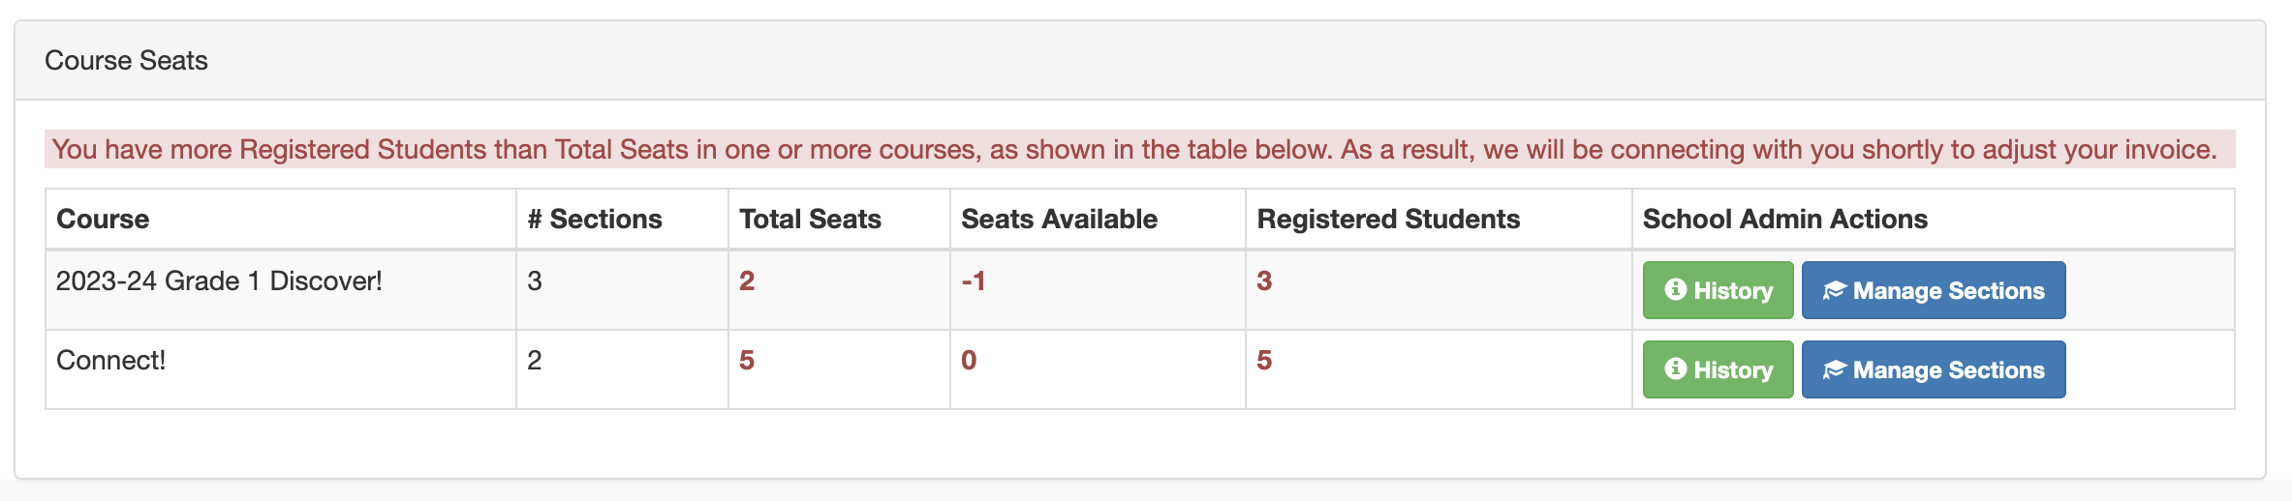This screenshot has width=2292, height=501.
Task: Select the 2023-24 Grade 1 Discover! course name
Action: point(219,281)
